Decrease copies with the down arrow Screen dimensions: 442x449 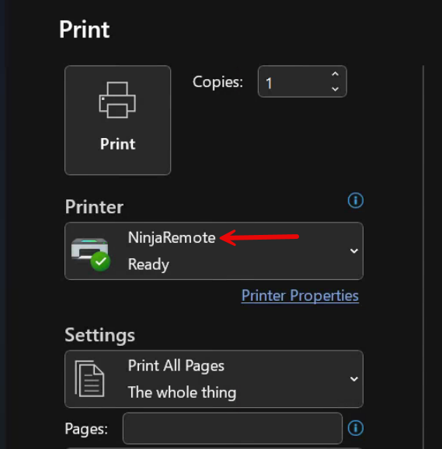coord(335,88)
